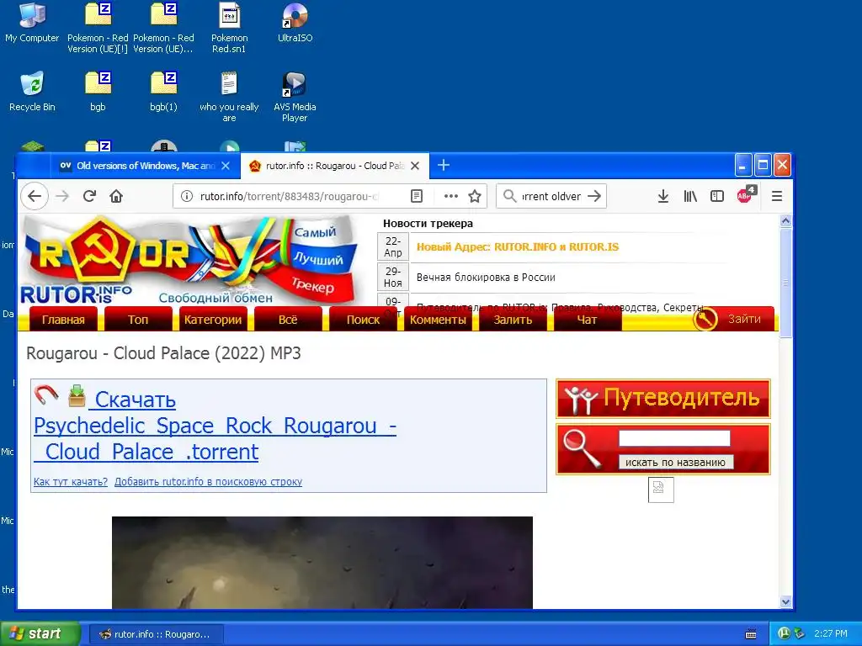Screen dimensions: 862x646
Task: Open a new tab with plus button
Action: (444, 165)
